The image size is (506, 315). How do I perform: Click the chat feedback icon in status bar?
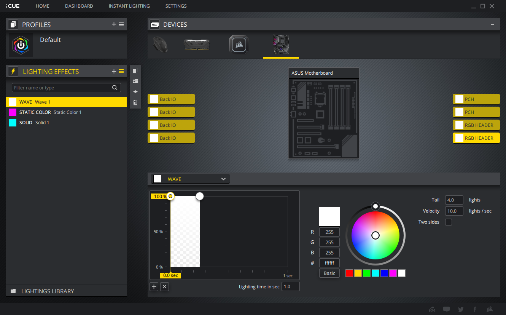point(447,309)
